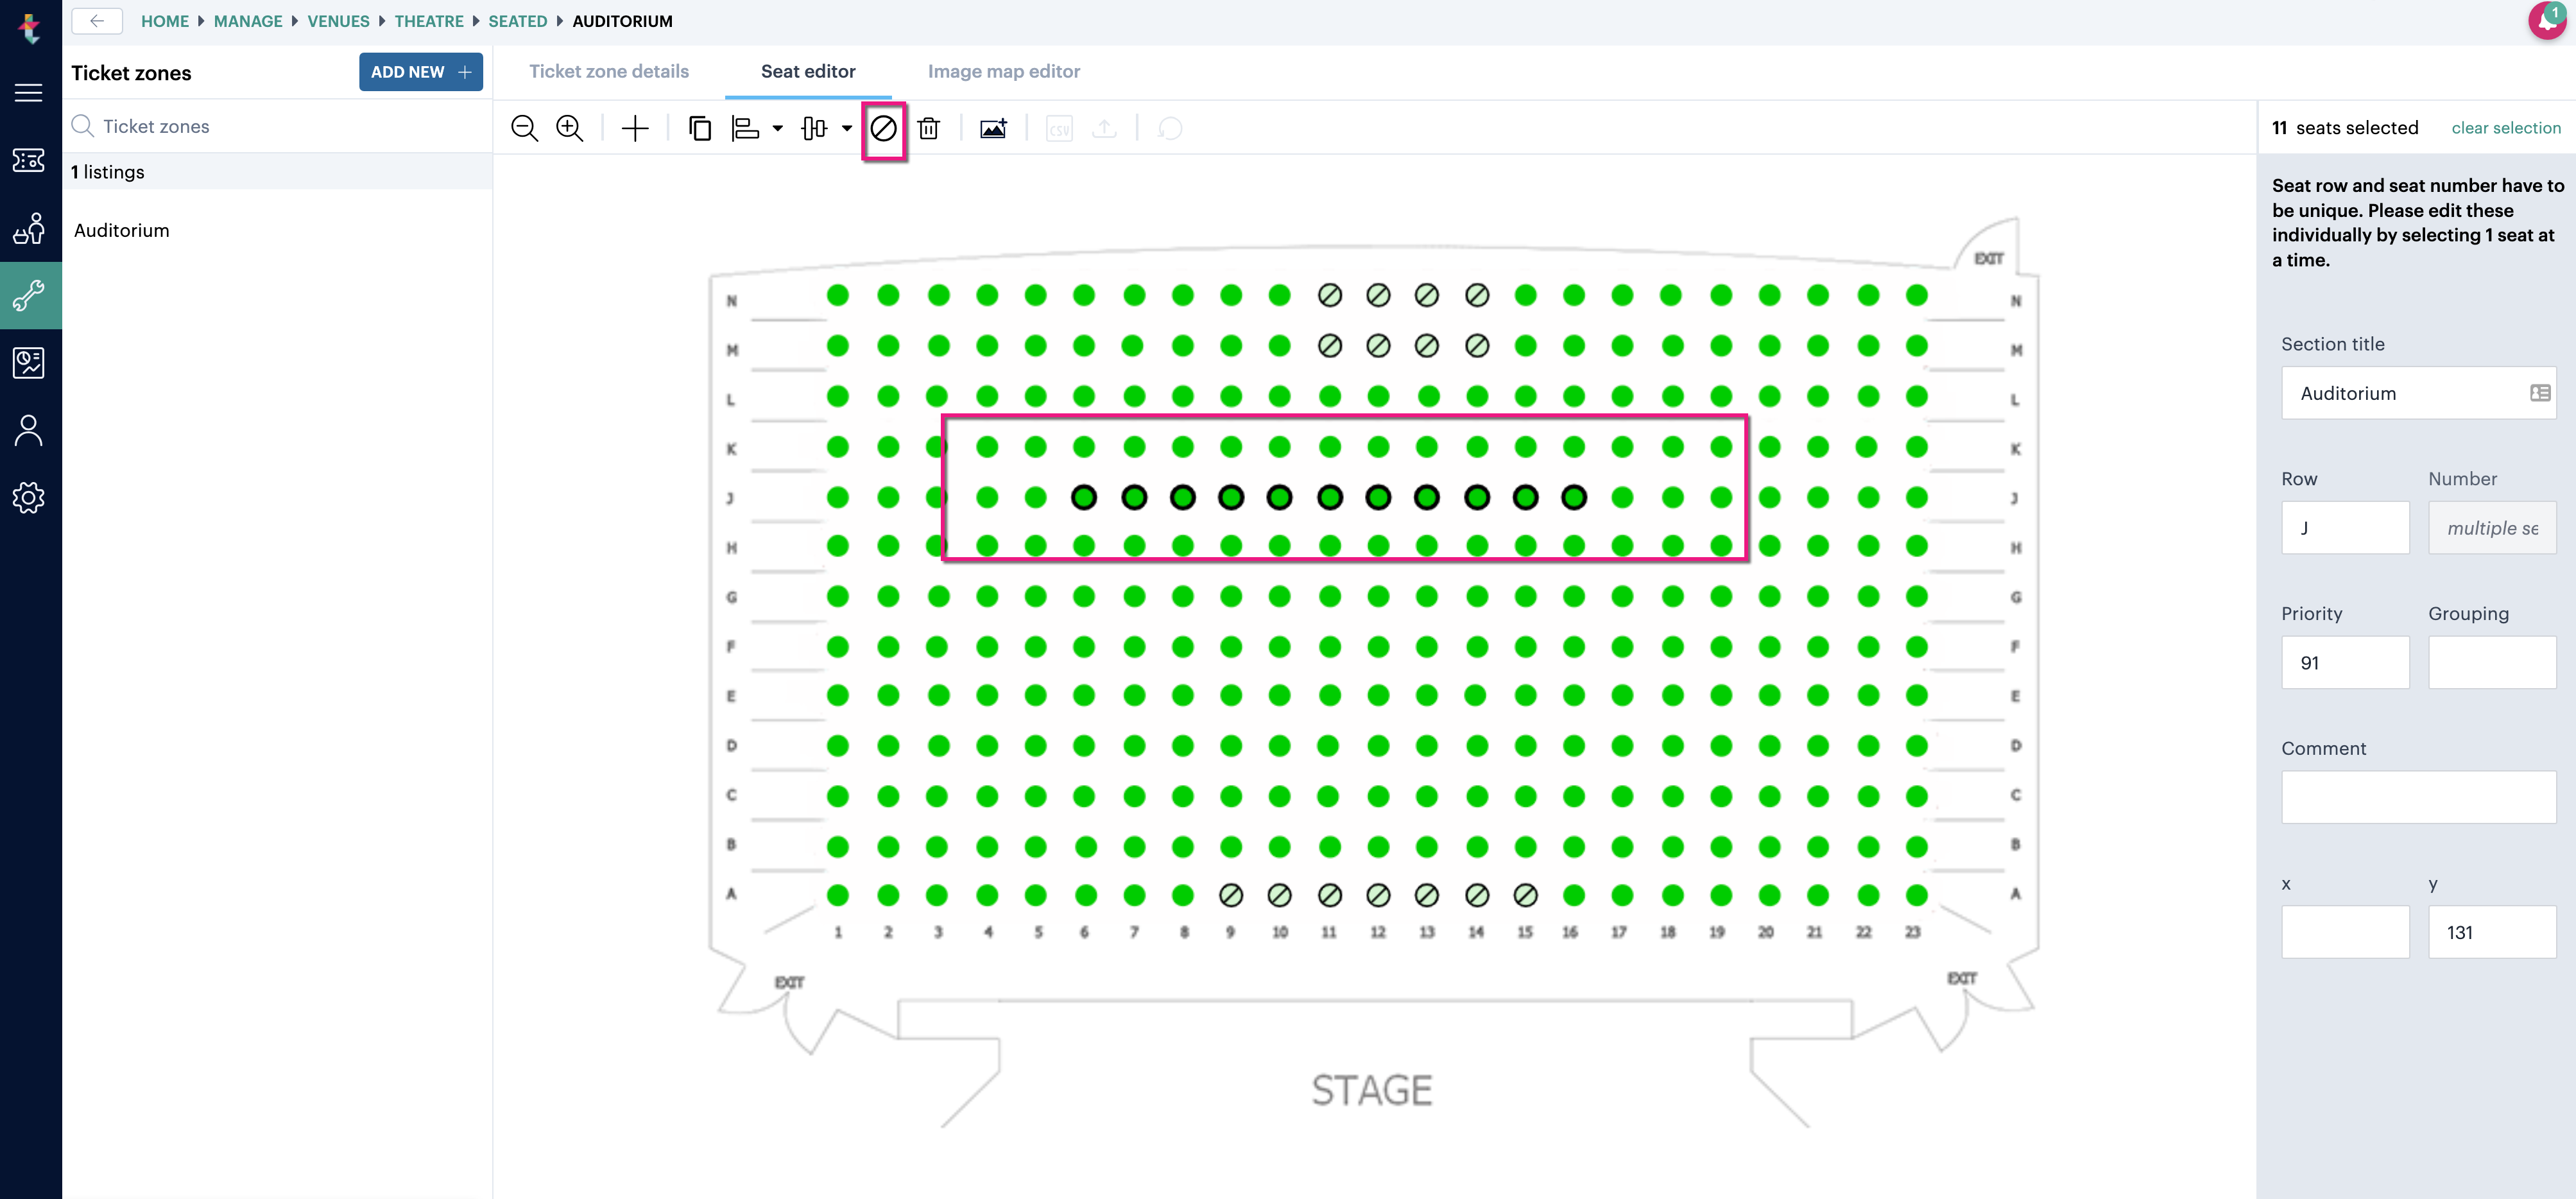
Task: Click the notification bell icon
Action: 2548,21
